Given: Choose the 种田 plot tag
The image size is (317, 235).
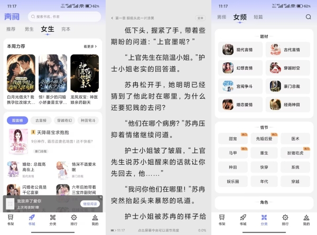Looking at the screenshot, I should click(232, 167).
